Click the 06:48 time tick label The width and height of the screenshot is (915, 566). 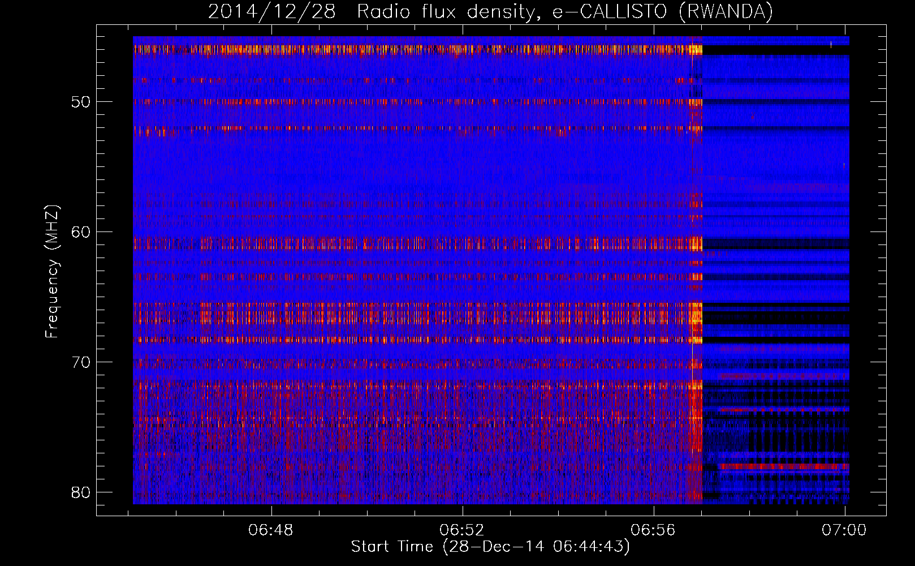pos(271,530)
